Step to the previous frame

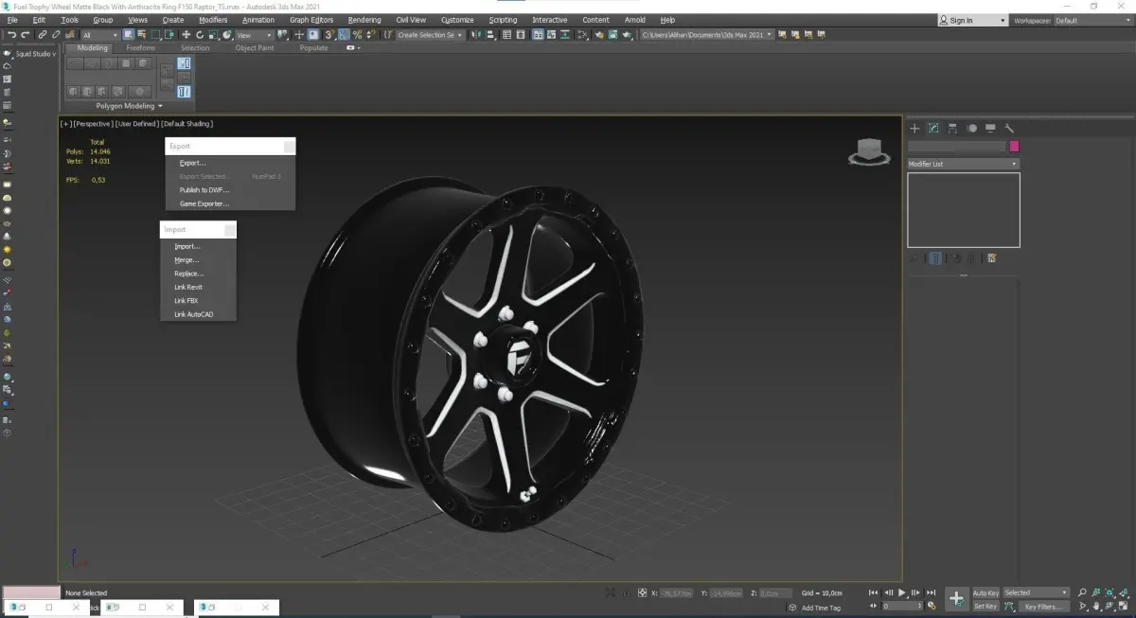888,592
